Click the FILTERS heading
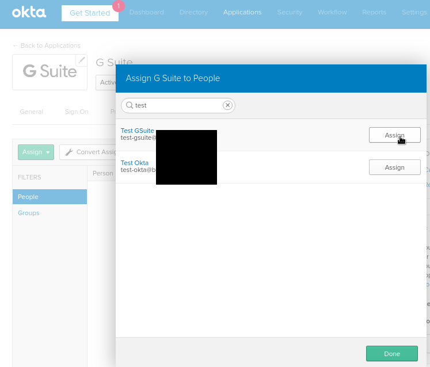Viewport: 430px width, 367px height. pos(29,177)
